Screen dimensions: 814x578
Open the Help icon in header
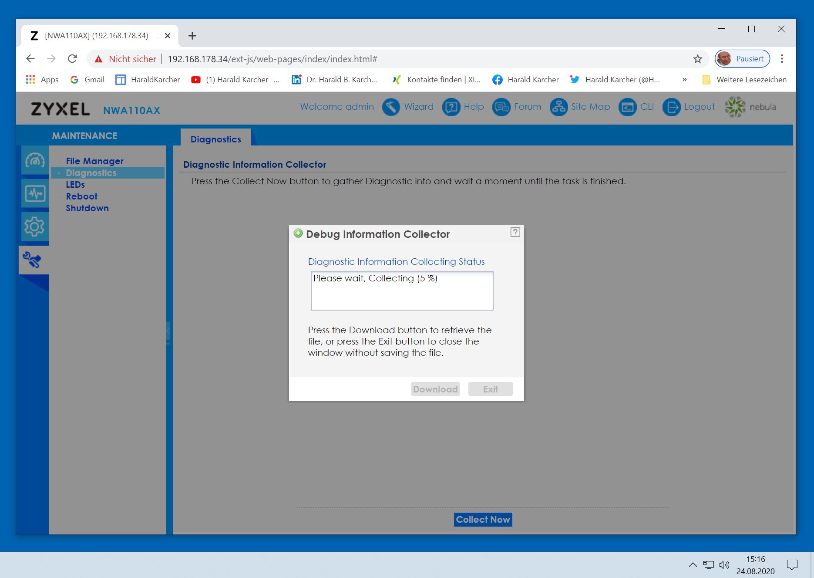click(x=451, y=107)
